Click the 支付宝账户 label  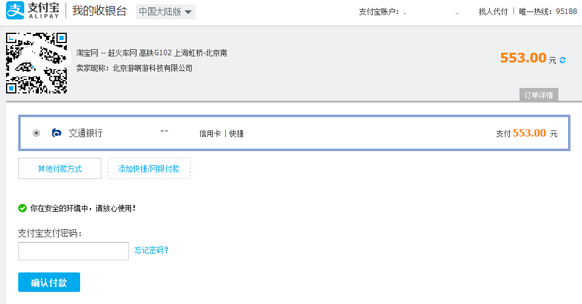[379, 12]
